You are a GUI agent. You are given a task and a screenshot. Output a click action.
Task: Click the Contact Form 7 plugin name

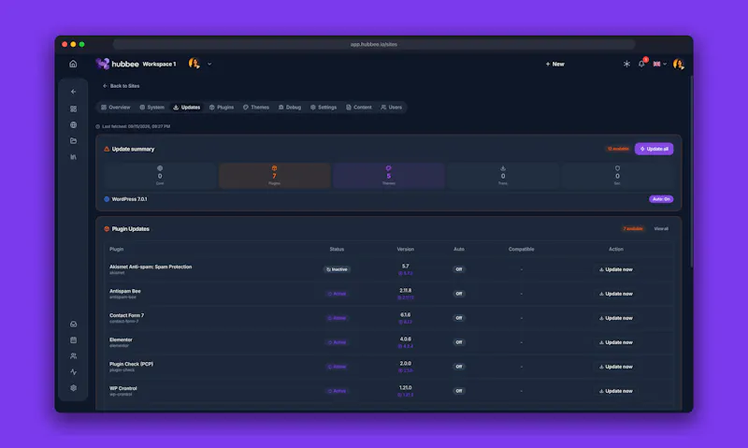point(126,315)
